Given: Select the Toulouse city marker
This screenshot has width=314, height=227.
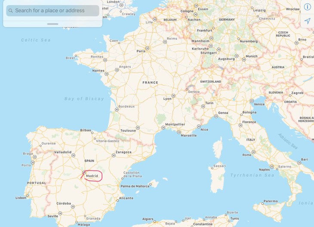Looking at the screenshot, I should (x=138, y=128).
